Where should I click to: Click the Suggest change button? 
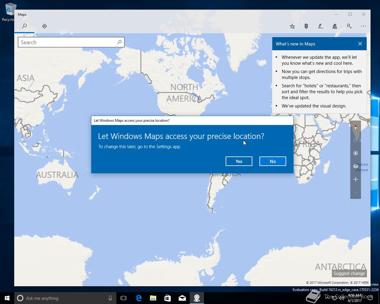349,273
